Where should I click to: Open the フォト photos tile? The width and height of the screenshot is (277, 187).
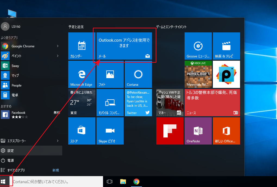[110, 74]
